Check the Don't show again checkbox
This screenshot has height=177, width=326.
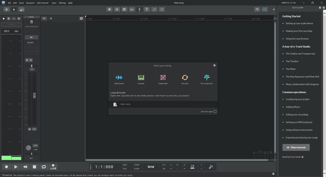pos(215,111)
